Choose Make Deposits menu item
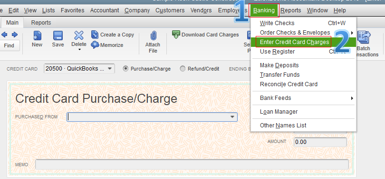Image resolution: width=385 pixels, height=179 pixels. (303, 65)
